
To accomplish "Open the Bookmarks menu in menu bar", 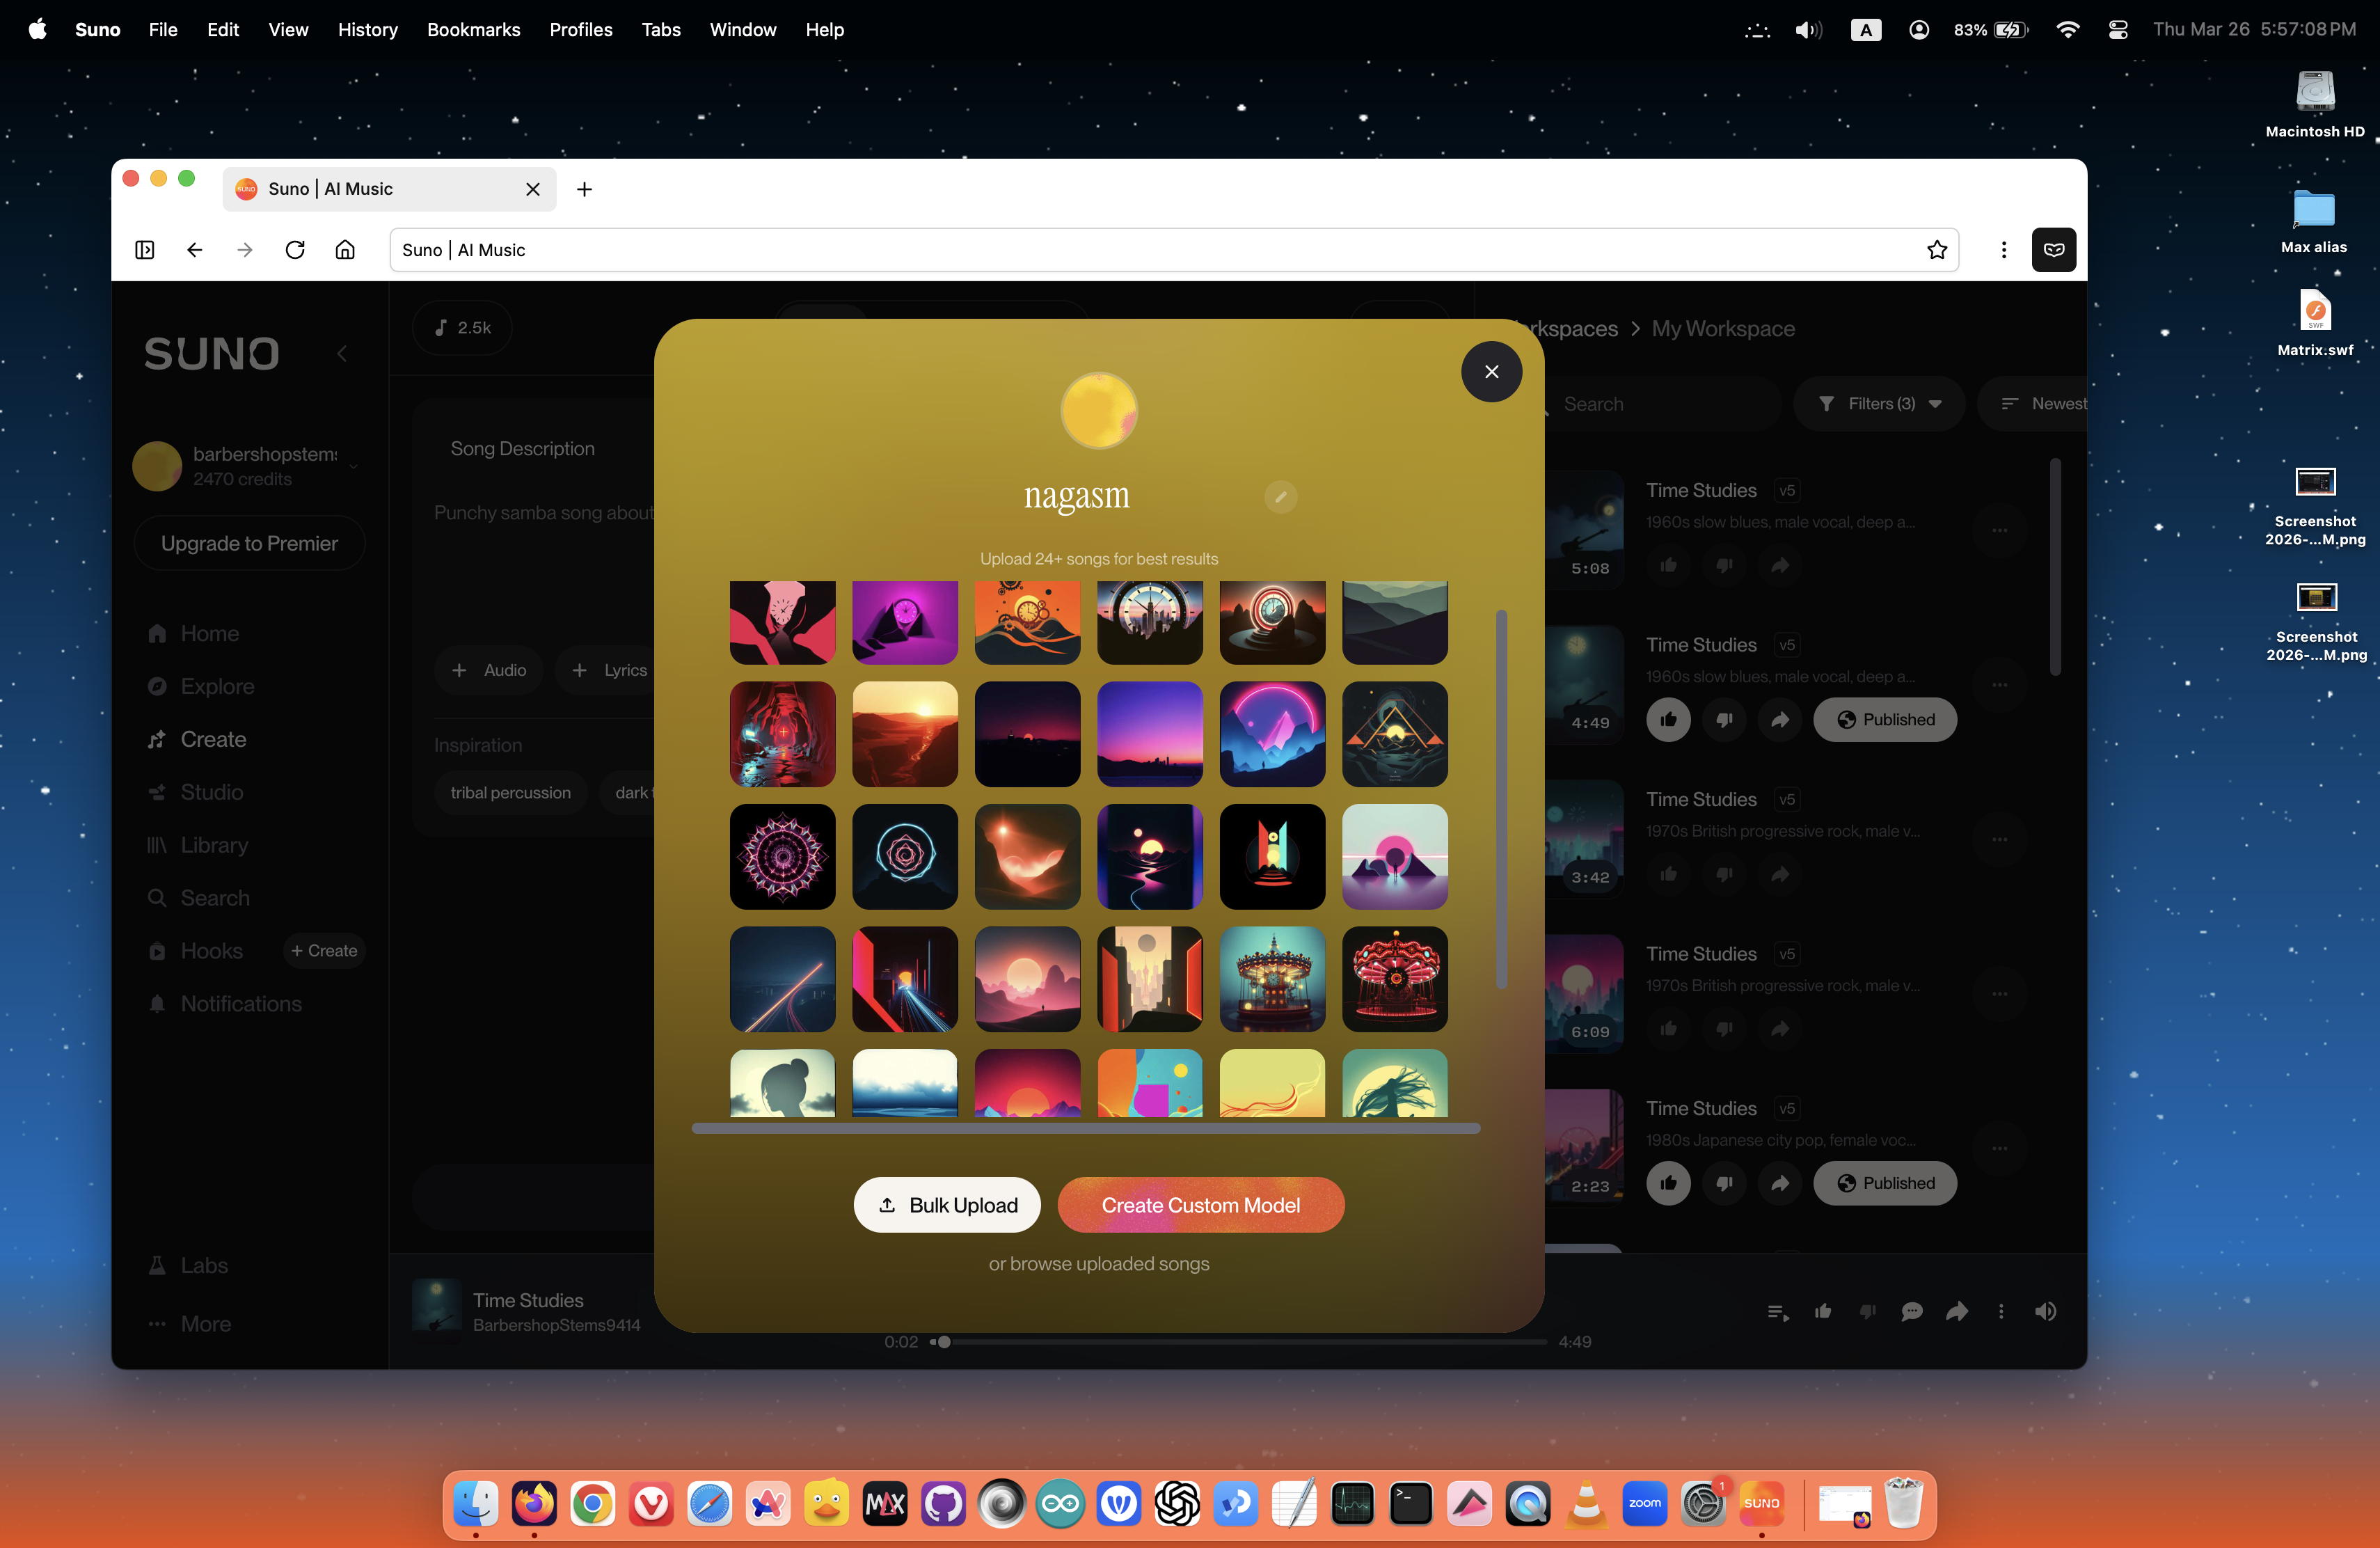I will tap(473, 30).
